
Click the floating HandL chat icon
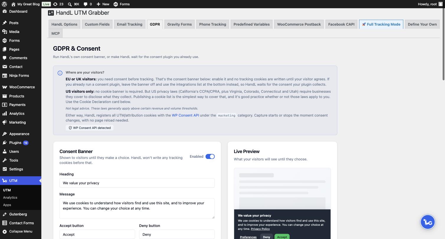(x=428, y=222)
